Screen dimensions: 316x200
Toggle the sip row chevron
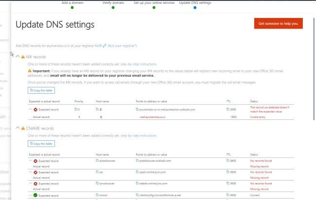[31, 172]
